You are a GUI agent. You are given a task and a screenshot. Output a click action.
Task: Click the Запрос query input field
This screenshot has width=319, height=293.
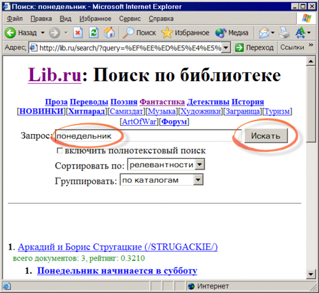[148, 136]
